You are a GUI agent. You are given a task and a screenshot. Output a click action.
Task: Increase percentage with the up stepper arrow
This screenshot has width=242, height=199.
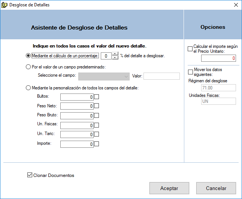115,54
